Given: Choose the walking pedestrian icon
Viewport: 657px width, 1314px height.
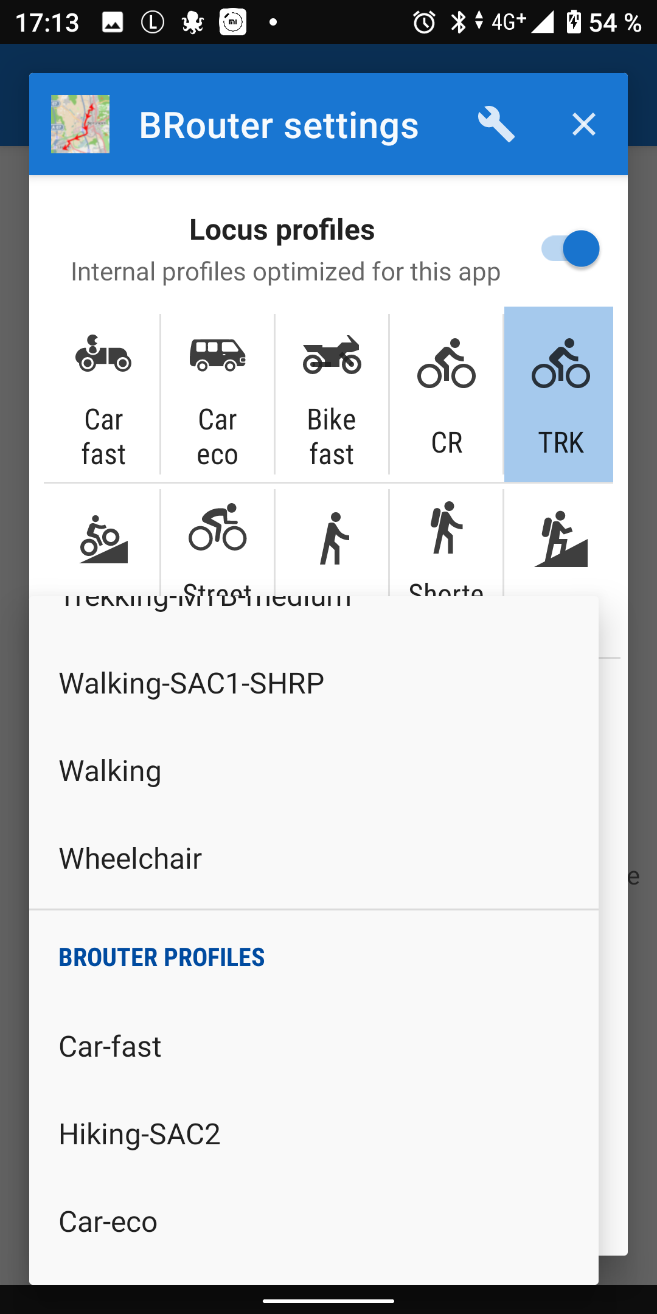Looking at the screenshot, I should point(333,539).
